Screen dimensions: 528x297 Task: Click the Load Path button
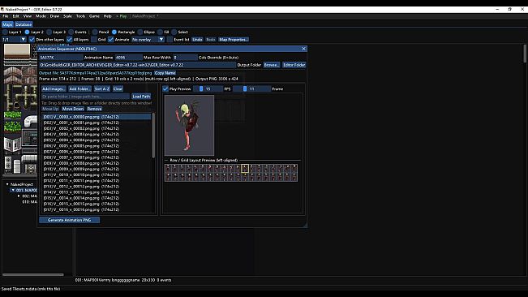tap(141, 97)
